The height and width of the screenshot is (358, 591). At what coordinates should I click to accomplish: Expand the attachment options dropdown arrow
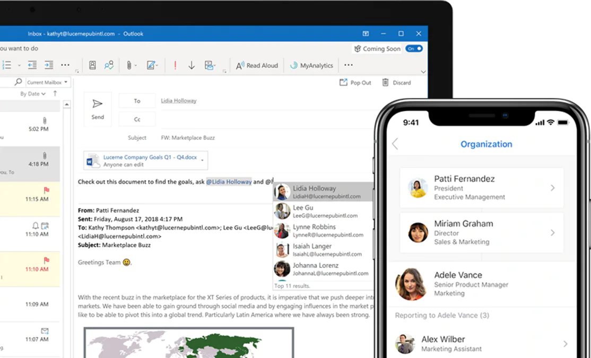(x=203, y=161)
